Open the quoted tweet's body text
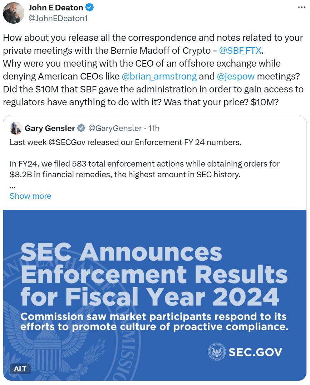310x385 pixels. pyautogui.click(x=144, y=158)
